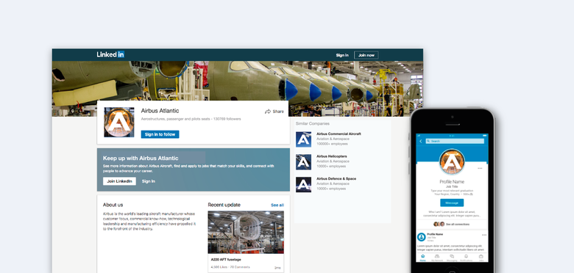
Task: Open the Airbus Commercial Aircraft company link
Action: [339, 134]
